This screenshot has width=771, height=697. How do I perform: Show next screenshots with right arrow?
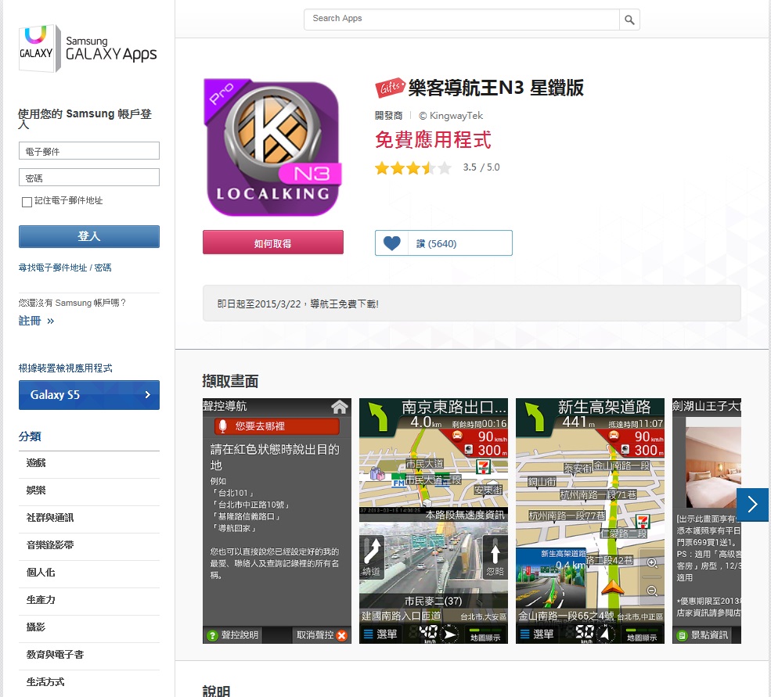pos(752,505)
